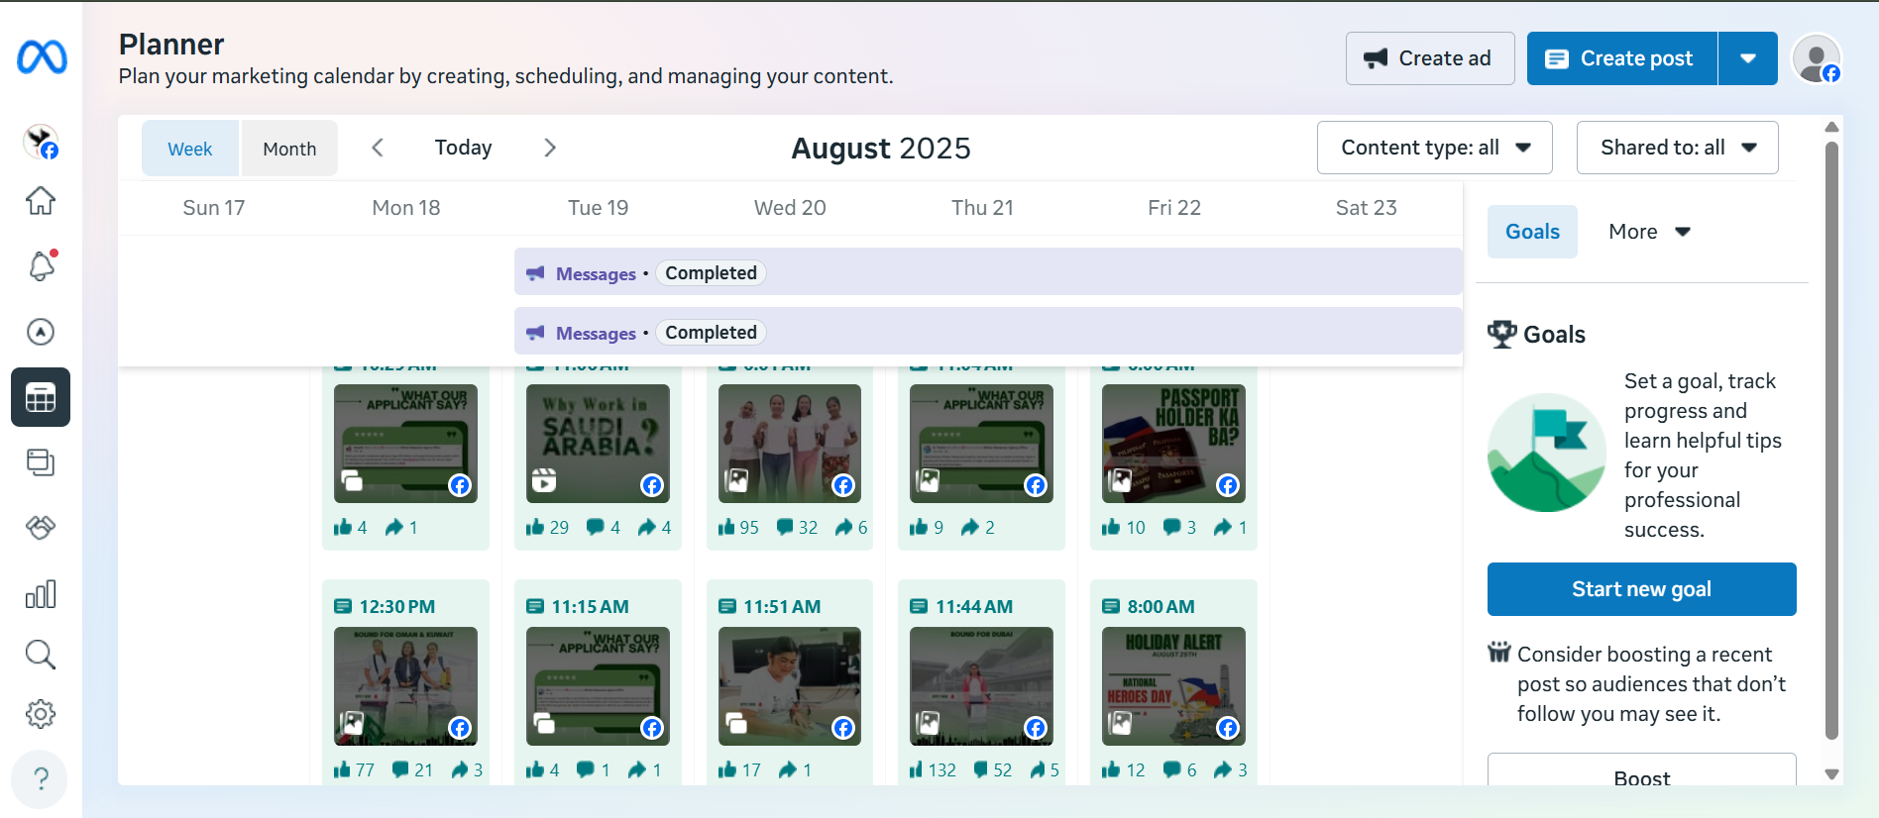The image size is (1879, 818).
Task: Open the second Messages campaign link
Action: tap(596, 333)
